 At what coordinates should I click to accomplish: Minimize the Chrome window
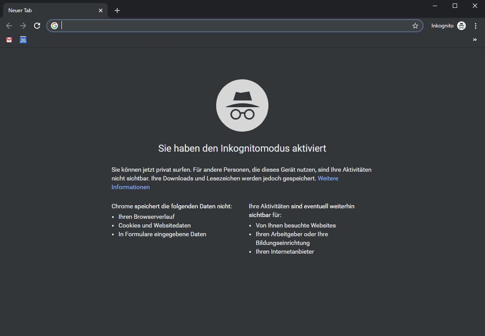click(434, 6)
